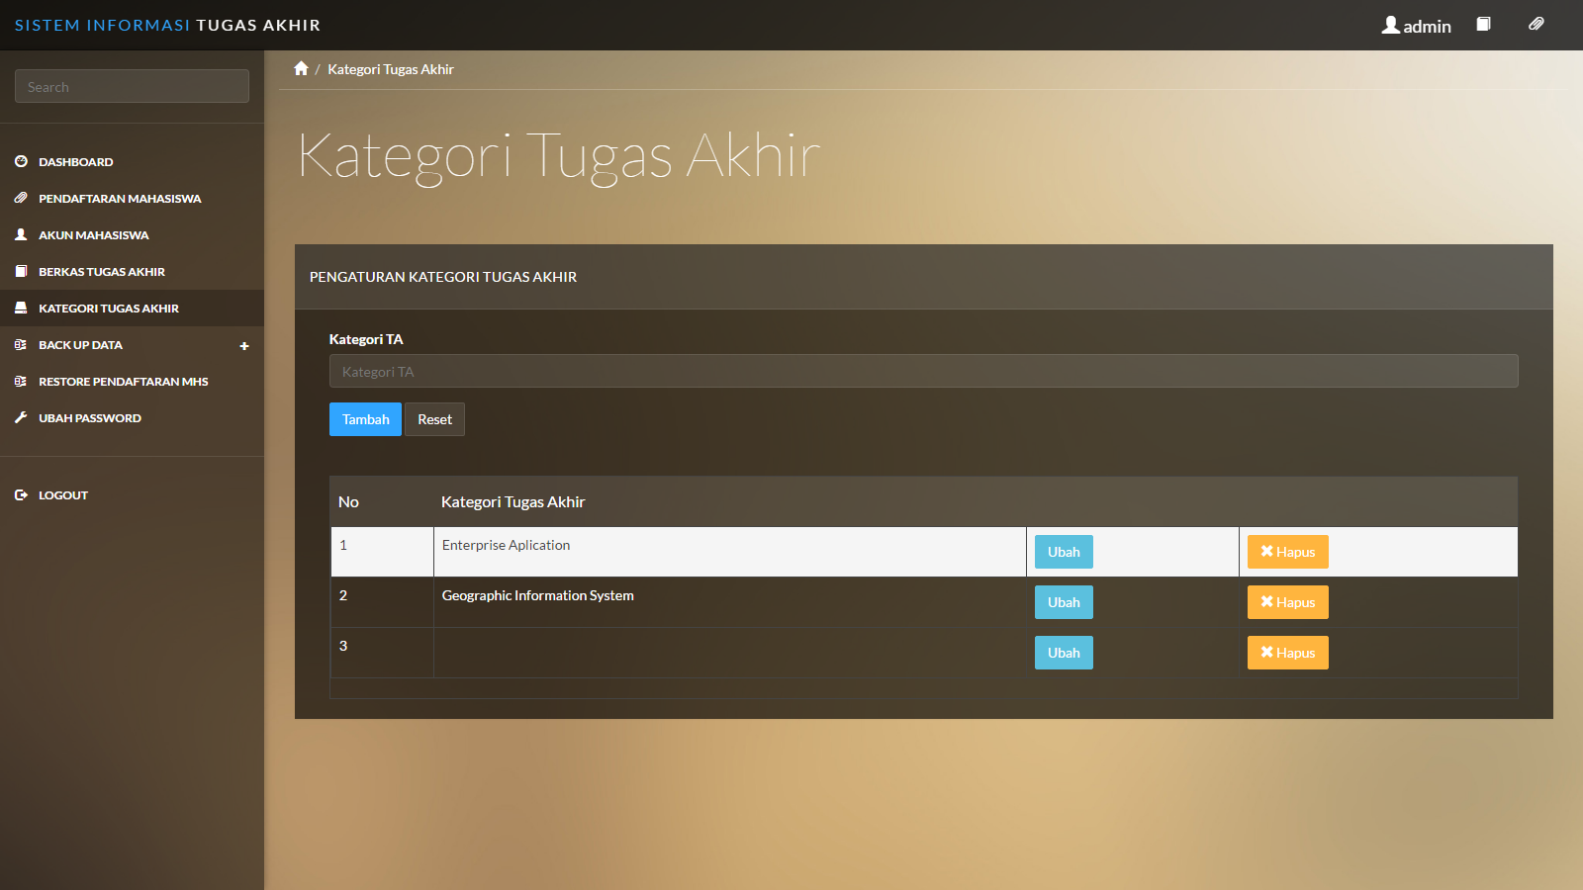Click the admin username in header
Screen dimensions: 1583x890
click(1427, 27)
